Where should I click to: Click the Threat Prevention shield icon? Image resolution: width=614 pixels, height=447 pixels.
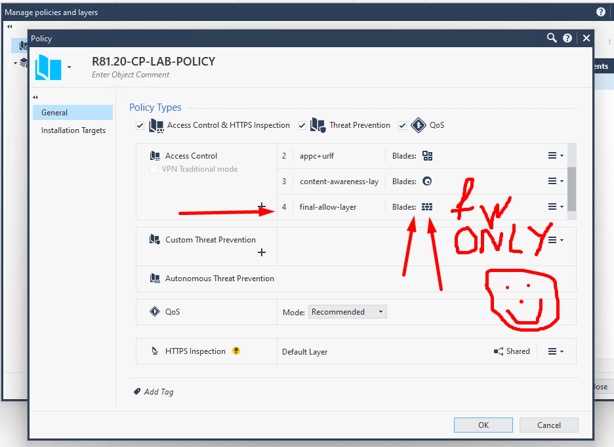pos(317,126)
